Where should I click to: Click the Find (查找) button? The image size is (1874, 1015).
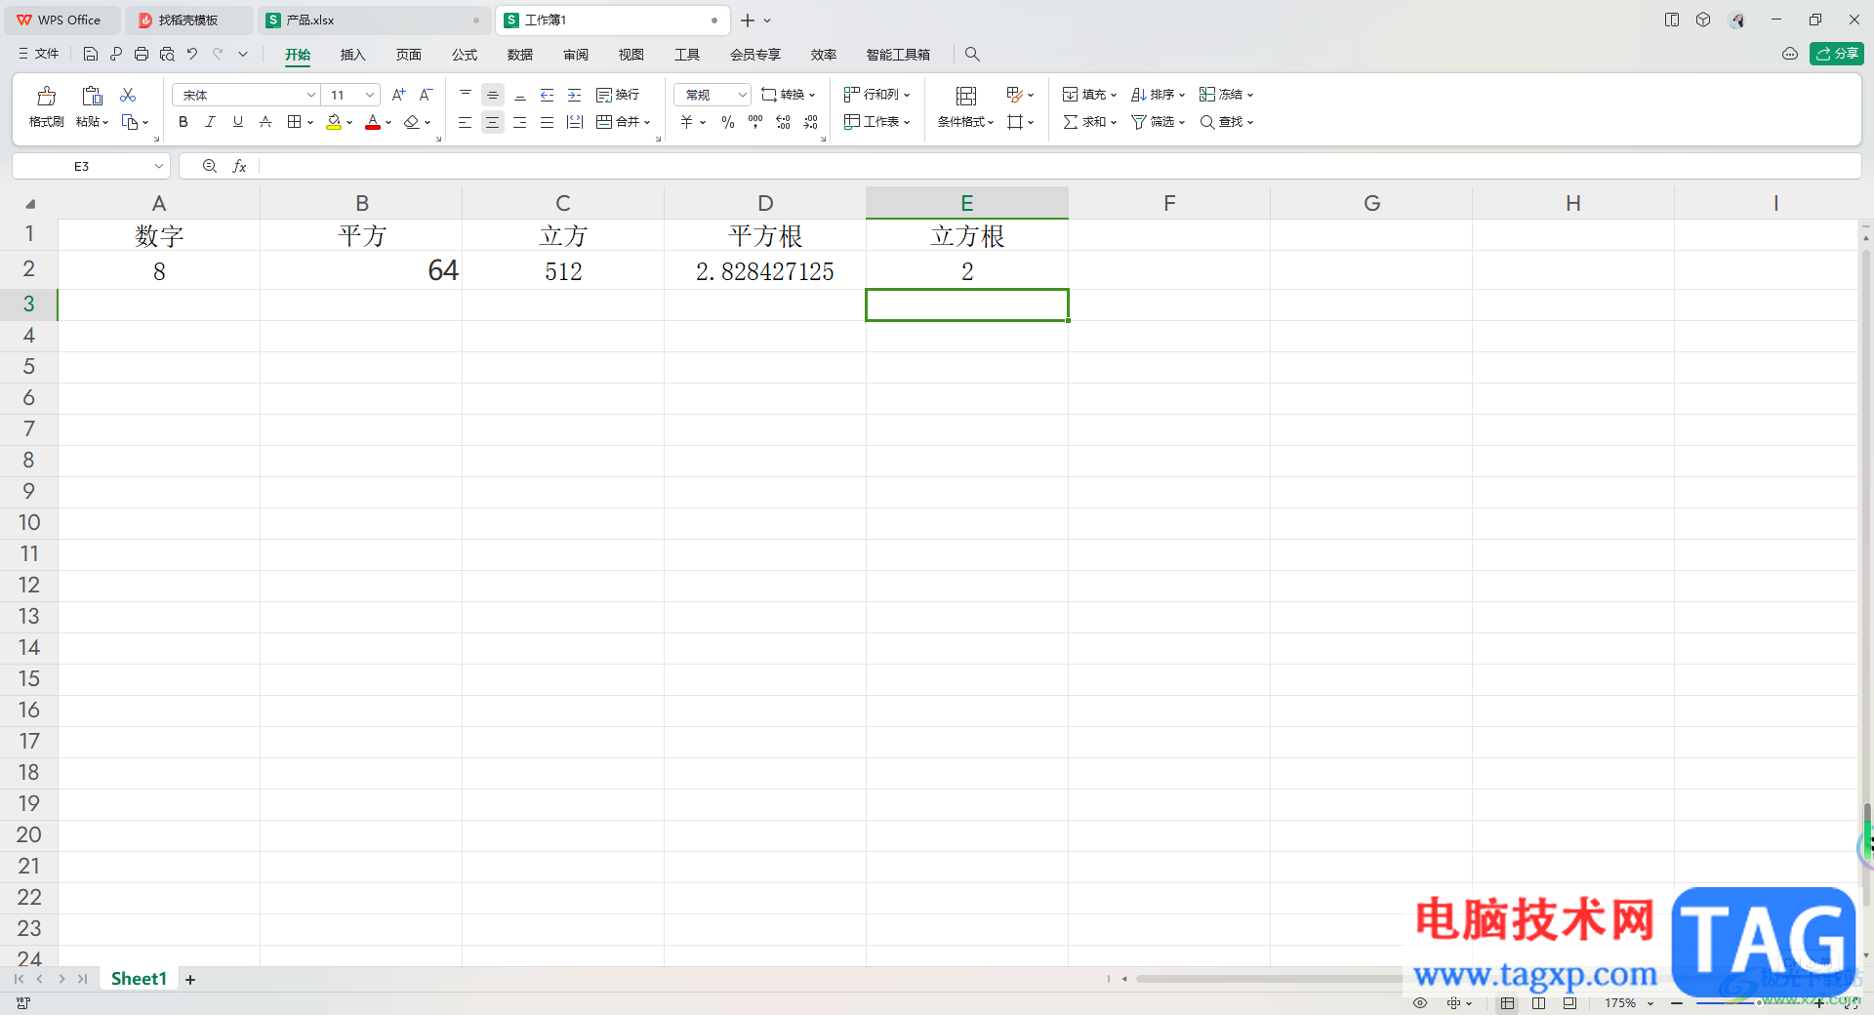pos(1226,122)
